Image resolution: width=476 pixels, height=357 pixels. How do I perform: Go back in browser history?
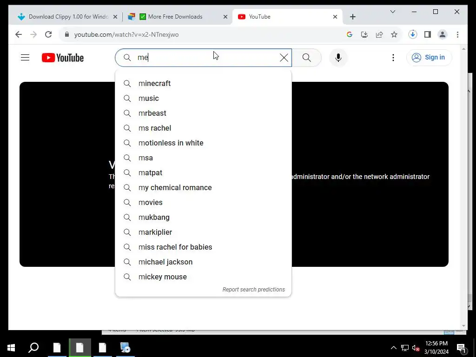[19, 34]
